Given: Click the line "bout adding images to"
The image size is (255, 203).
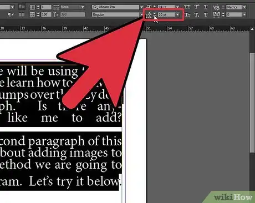Looking at the screenshot, I should [60, 153].
